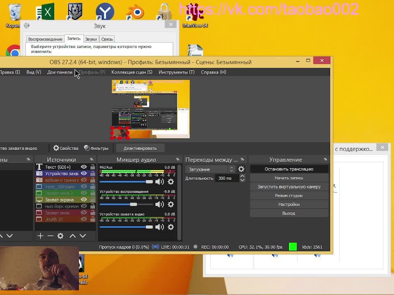Open Настройки in Управление panel
The width and height of the screenshot is (394, 295).
(289, 204)
